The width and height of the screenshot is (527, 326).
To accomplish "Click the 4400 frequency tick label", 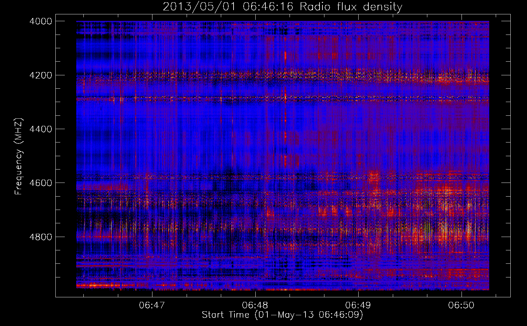I will point(41,129).
